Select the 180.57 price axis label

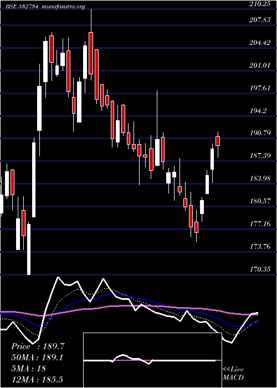[259, 201]
